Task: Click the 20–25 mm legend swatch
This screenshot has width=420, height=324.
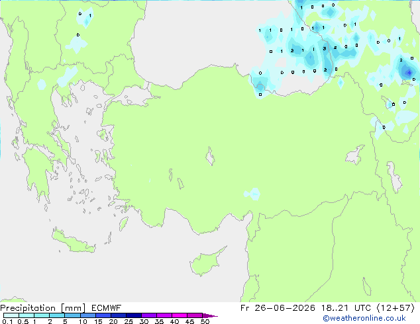Action: [x=119, y=315]
